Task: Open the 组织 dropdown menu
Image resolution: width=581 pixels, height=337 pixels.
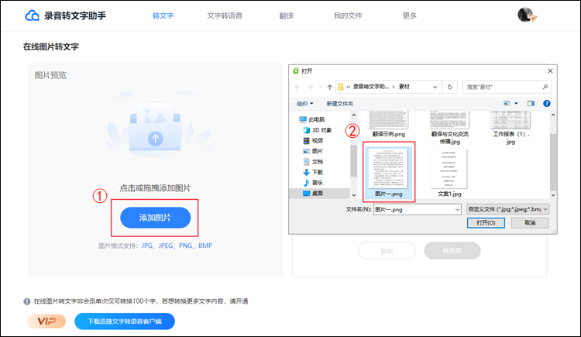Action: [x=305, y=104]
